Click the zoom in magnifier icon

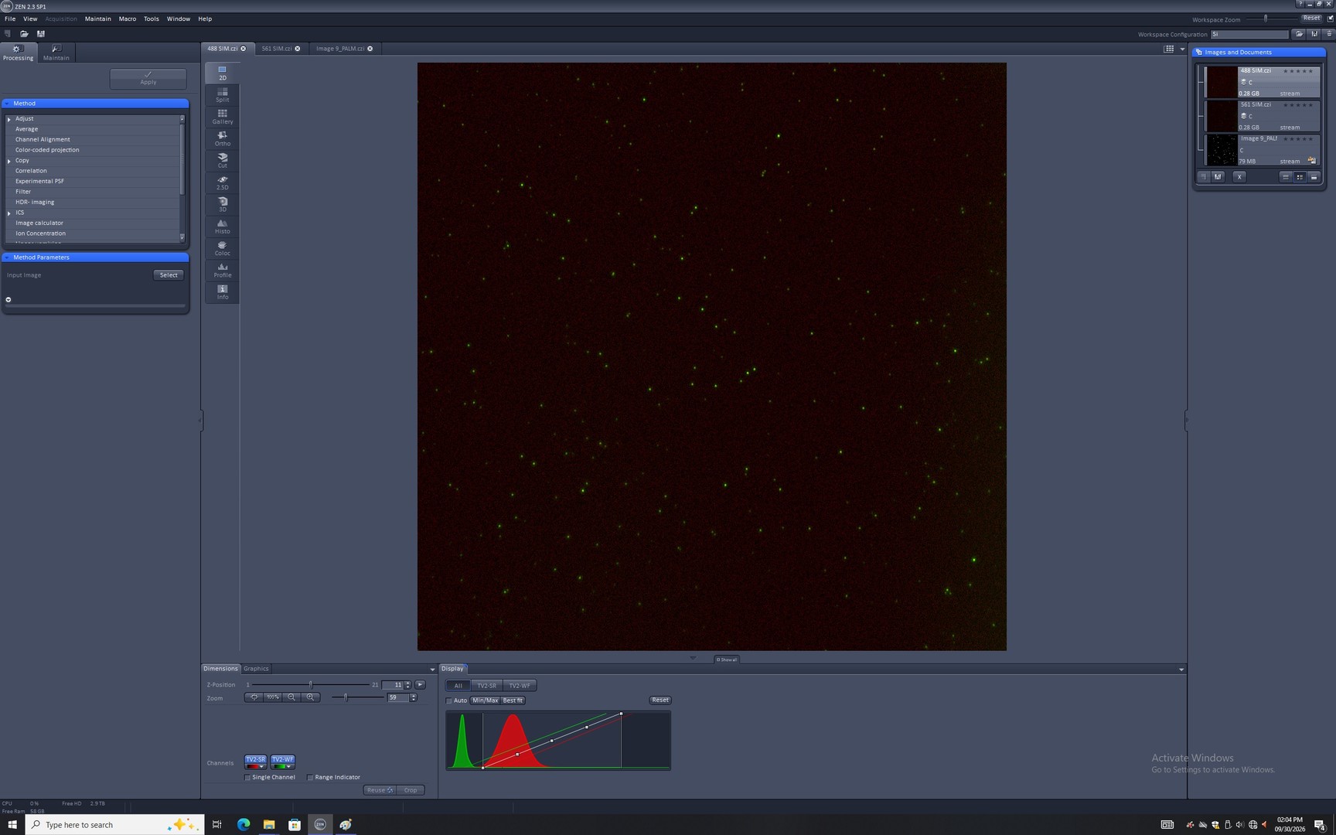point(311,697)
